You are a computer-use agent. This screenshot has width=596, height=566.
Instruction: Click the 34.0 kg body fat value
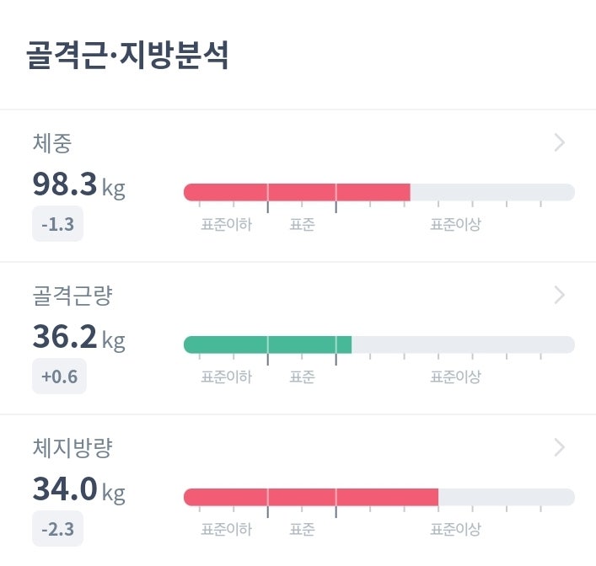(78, 489)
